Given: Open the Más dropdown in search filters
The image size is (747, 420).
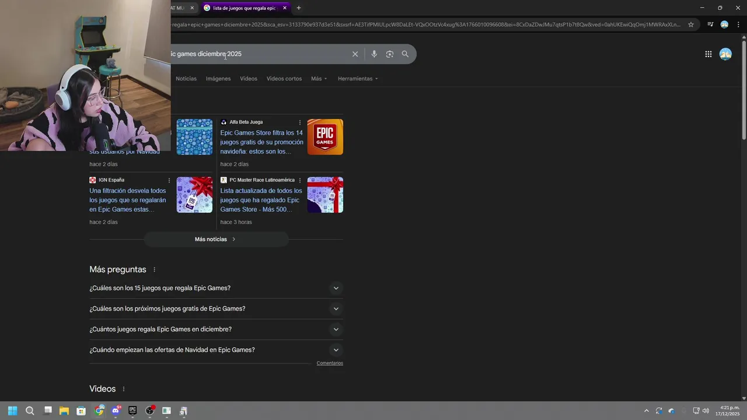Looking at the screenshot, I should point(319,79).
